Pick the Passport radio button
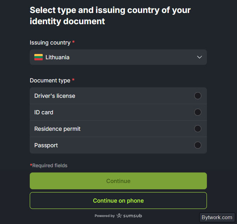Image resolution: width=237 pixels, height=224 pixels. click(x=198, y=145)
